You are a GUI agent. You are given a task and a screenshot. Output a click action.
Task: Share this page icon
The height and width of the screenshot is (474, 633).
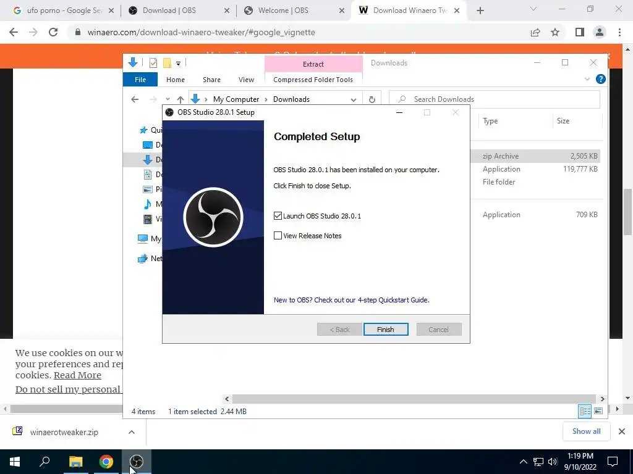coord(535,32)
